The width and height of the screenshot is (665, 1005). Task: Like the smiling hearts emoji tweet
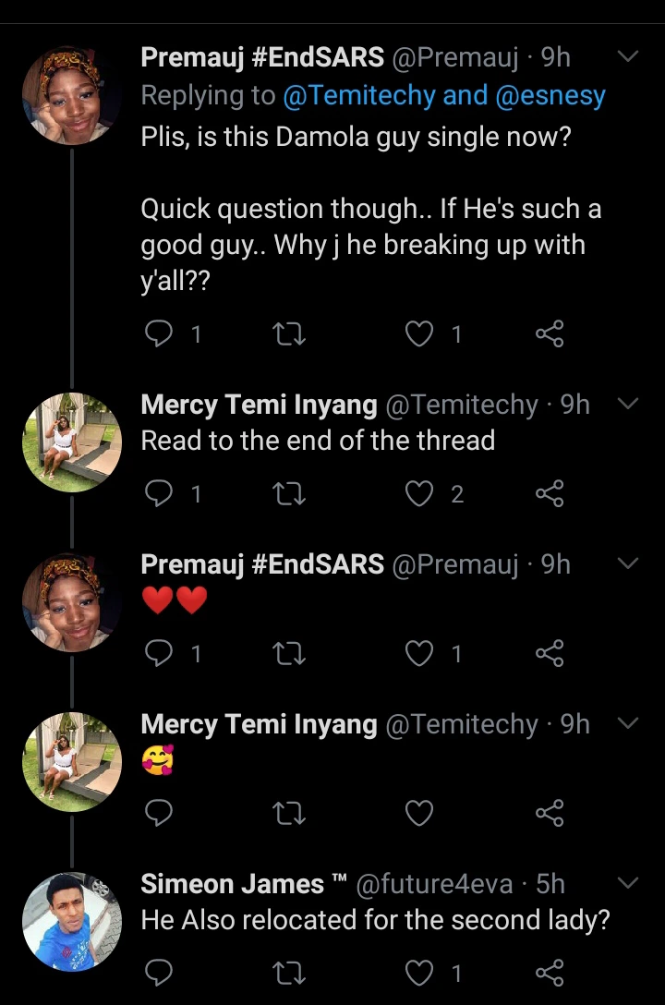(420, 813)
